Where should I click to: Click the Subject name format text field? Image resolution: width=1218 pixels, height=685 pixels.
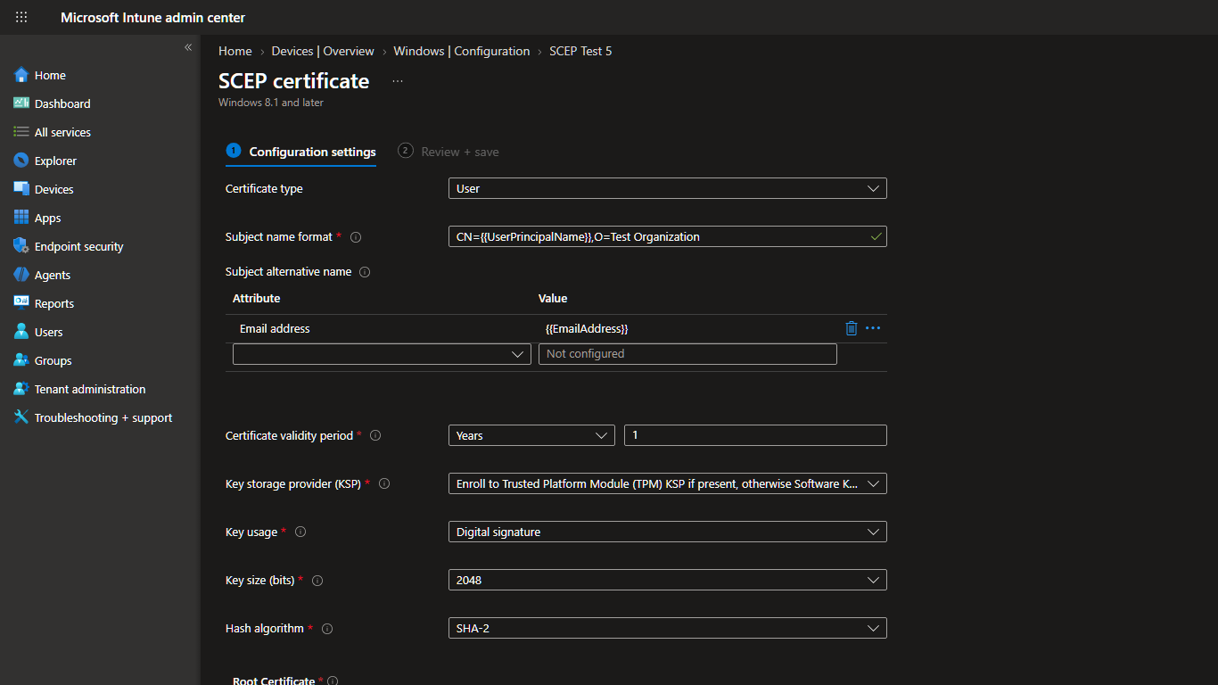(x=668, y=236)
